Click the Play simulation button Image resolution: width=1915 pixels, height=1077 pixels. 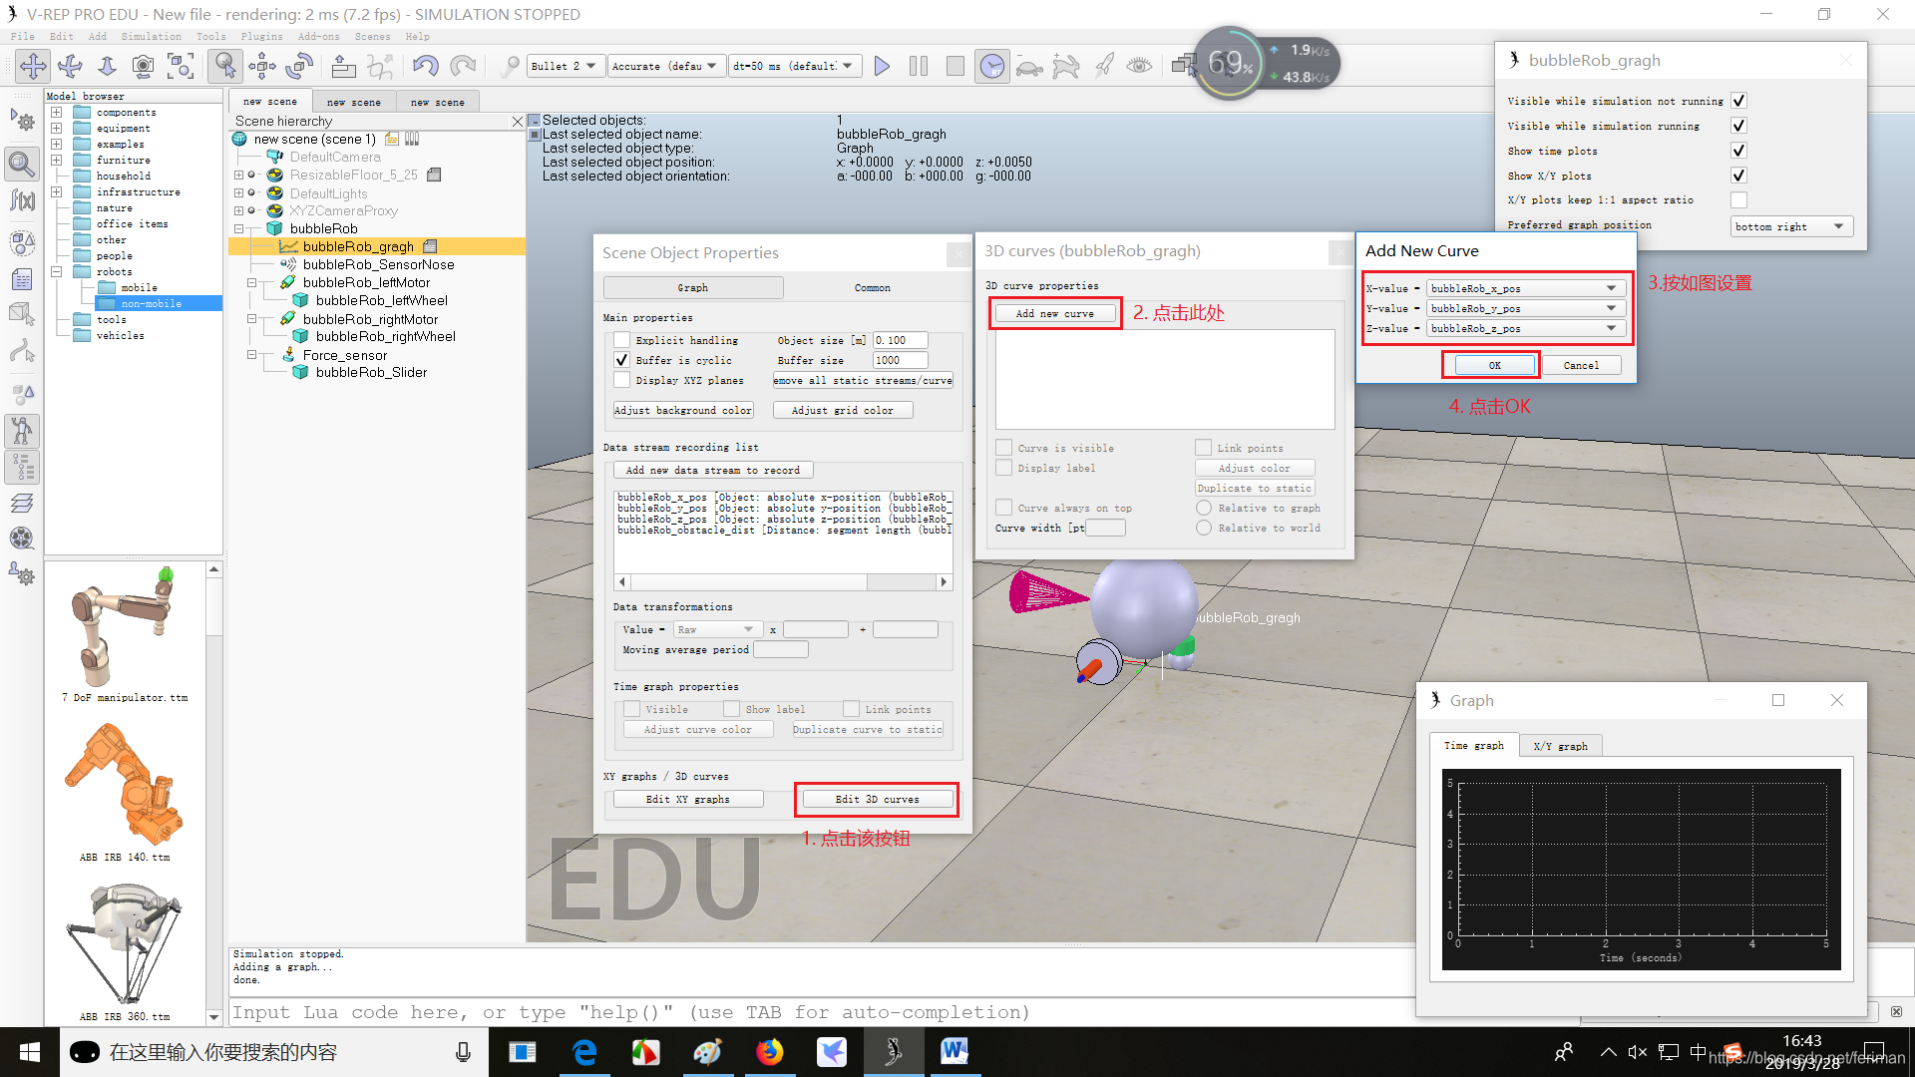click(882, 65)
